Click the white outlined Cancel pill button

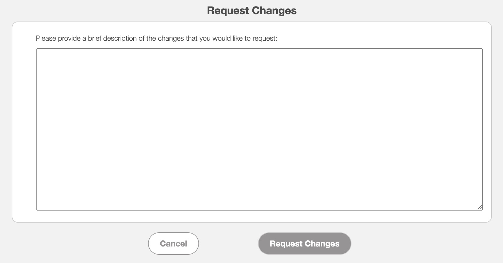tap(173, 244)
